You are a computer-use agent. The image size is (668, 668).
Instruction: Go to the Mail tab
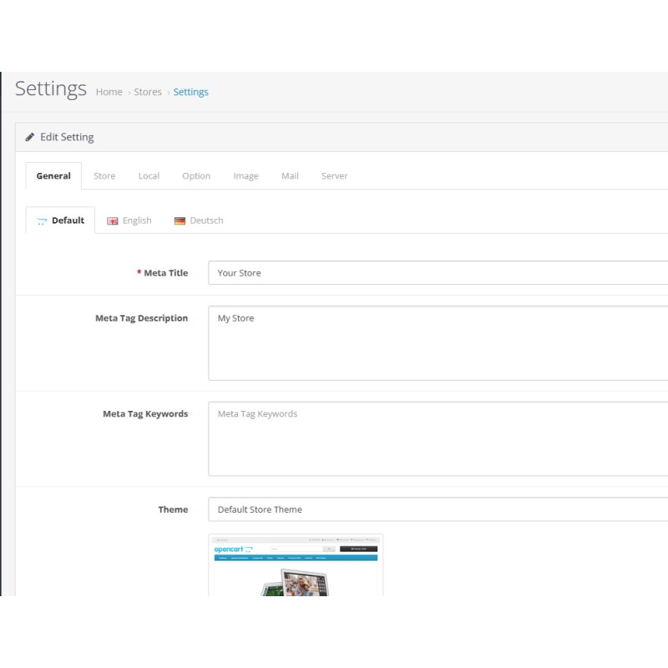pyautogui.click(x=290, y=176)
